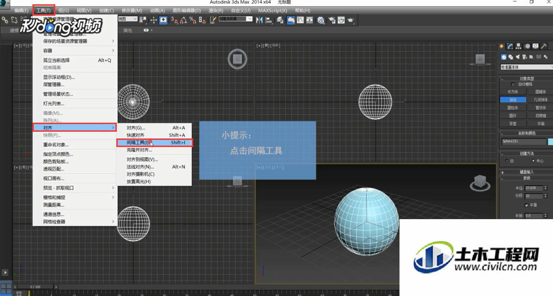Open the 视图 reference coordinate dropdown

pyautogui.click(x=127, y=19)
